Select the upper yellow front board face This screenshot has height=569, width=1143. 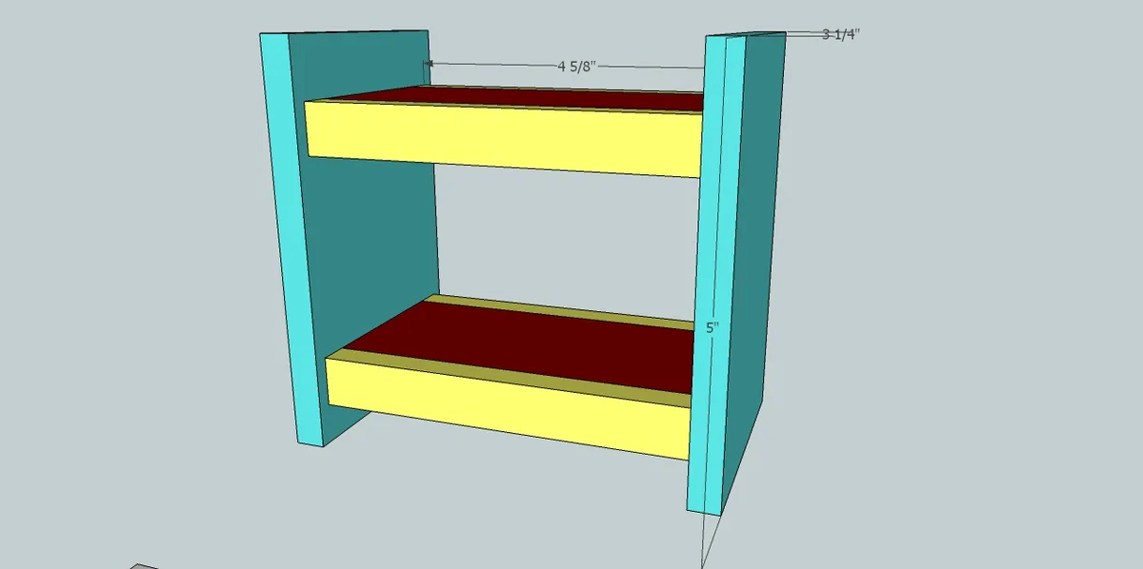[505, 139]
